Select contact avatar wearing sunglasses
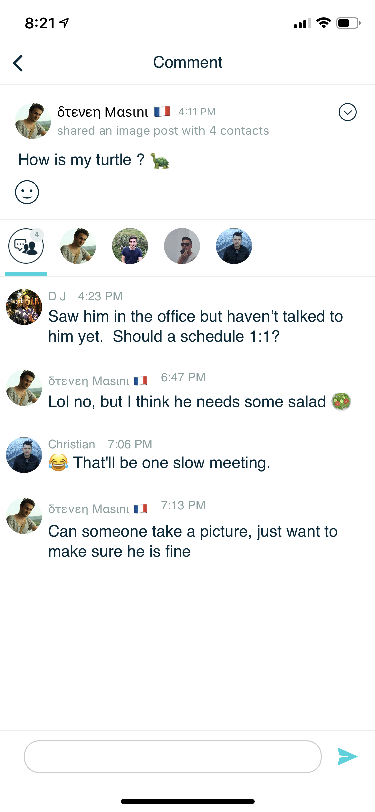Image resolution: width=375 pixels, height=812 pixels. 182,246
